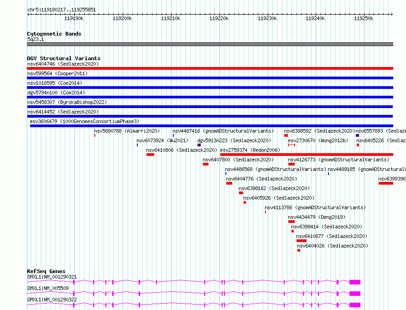
Task: Click the Cytogenetic Bands track title
Action: tap(54, 34)
